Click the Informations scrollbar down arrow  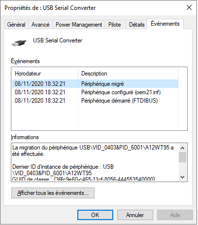pos(182,177)
